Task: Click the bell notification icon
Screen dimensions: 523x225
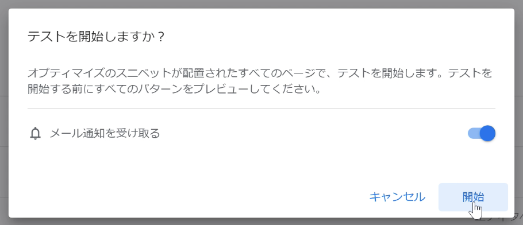Action: 35,134
